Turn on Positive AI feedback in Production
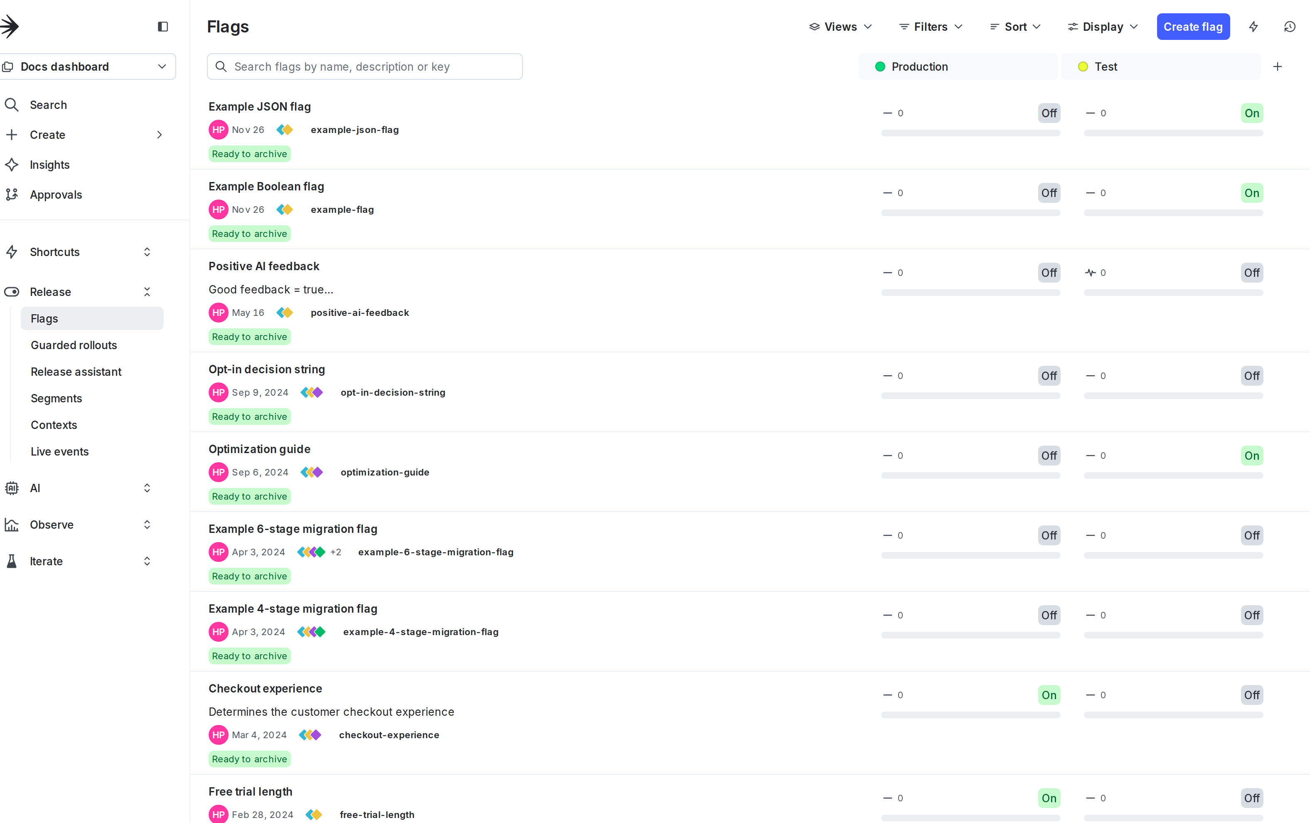Viewport: 1310px width, 823px height. coord(1049,273)
